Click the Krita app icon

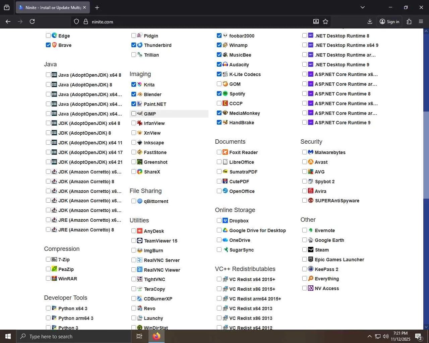point(140,84)
